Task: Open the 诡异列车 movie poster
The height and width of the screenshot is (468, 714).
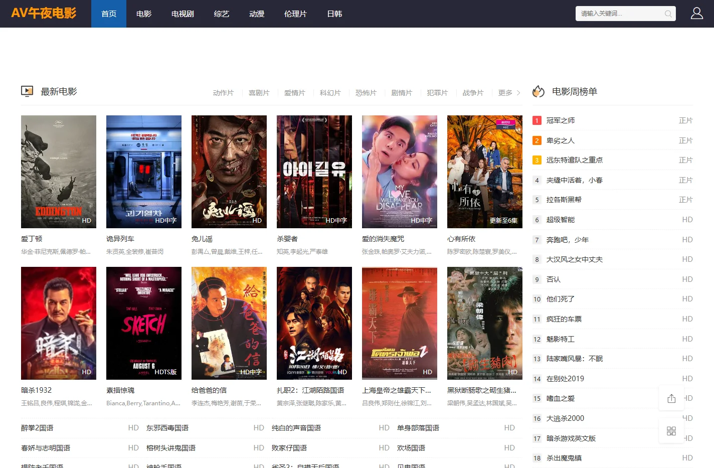Action: pyautogui.click(x=144, y=172)
